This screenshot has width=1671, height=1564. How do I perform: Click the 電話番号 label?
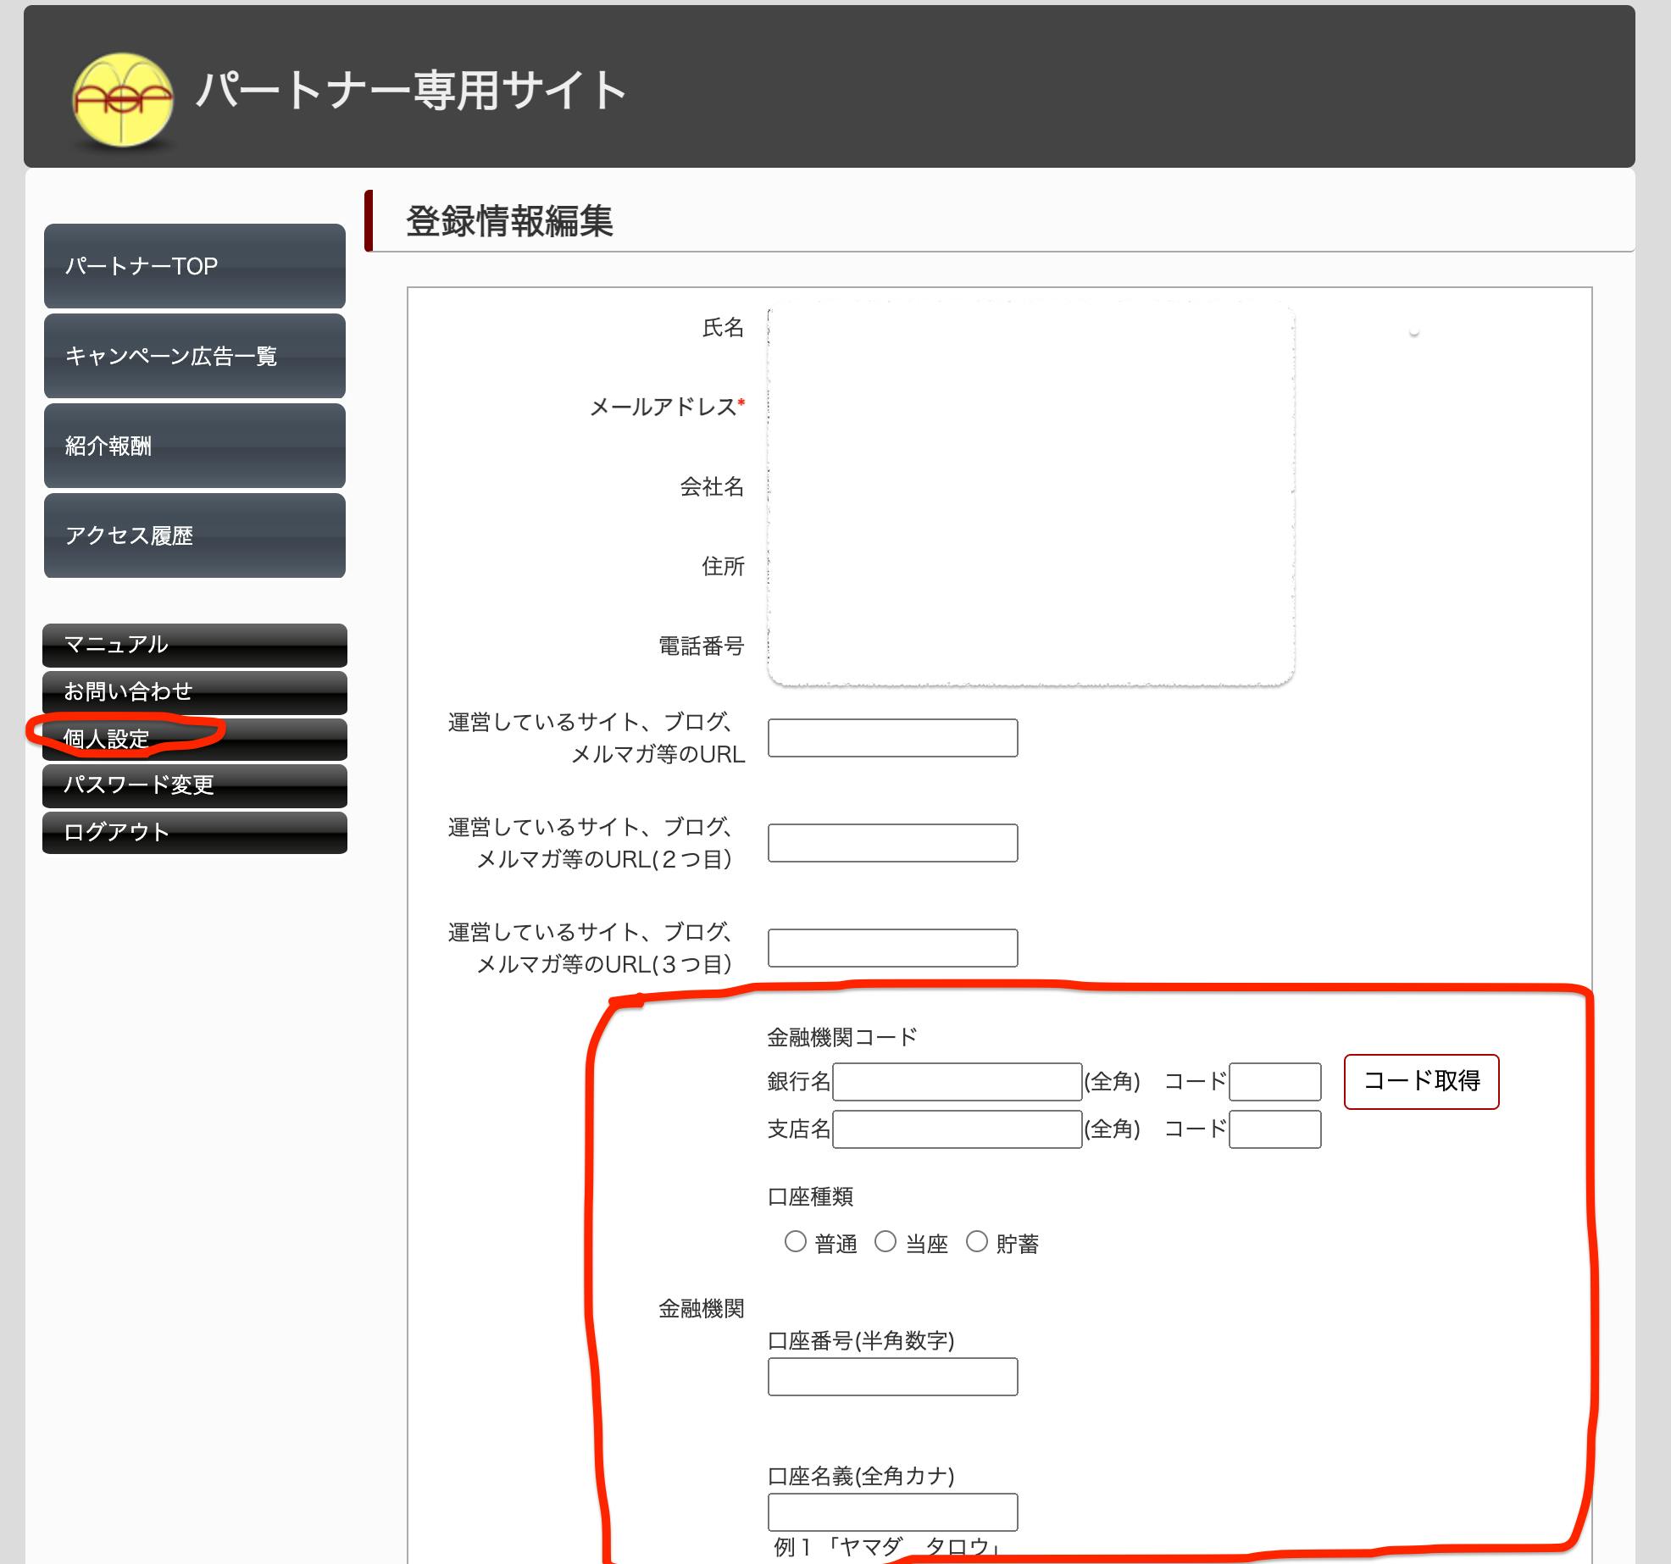(702, 646)
